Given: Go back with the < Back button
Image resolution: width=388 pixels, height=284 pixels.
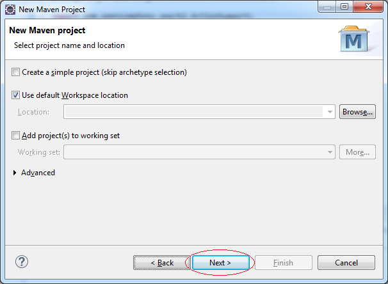Looking at the screenshot, I should pyautogui.click(x=162, y=262).
